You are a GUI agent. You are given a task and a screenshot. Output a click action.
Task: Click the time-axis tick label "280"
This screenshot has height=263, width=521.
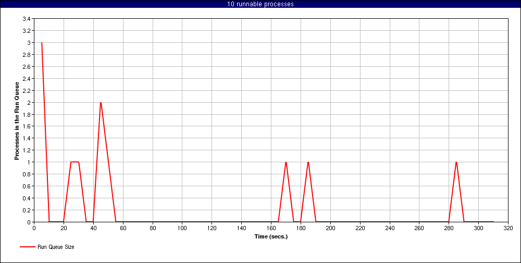point(449,228)
